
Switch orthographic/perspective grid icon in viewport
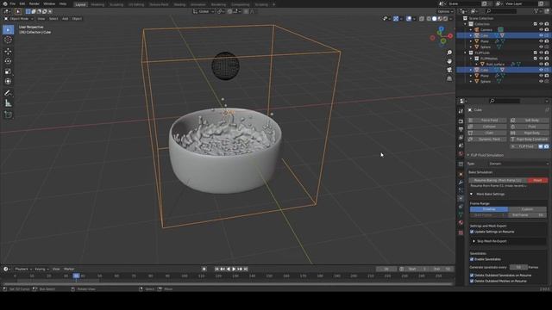449,78
